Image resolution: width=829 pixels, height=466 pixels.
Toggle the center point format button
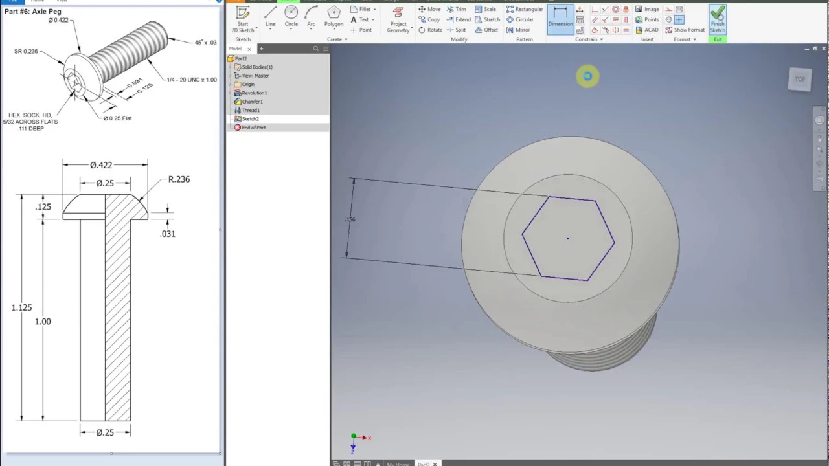[x=679, y=19]
